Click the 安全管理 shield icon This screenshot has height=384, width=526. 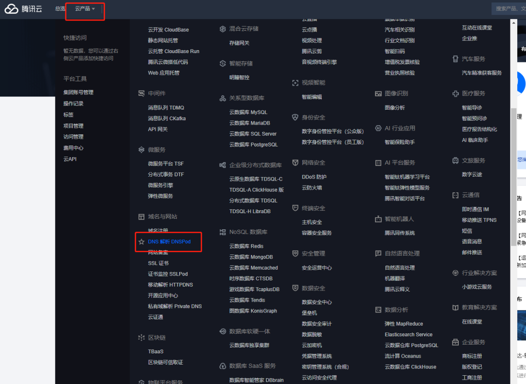point(295,254)
